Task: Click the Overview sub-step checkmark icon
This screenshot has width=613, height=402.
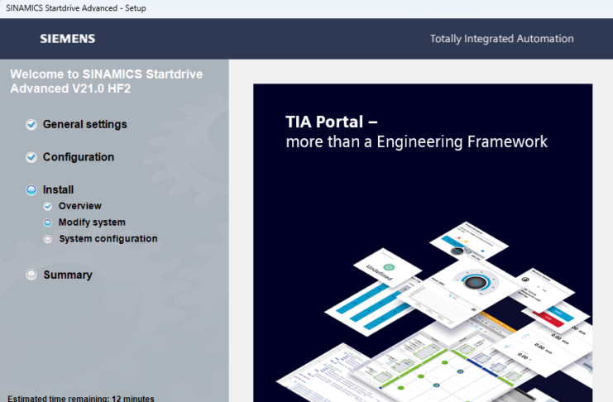Action: point(48,206)
